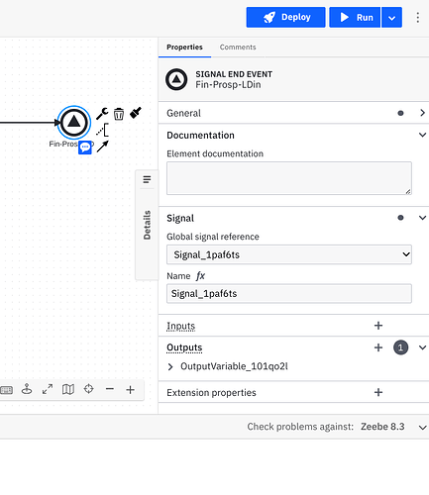This screenshot has height=495, width=429.
Task: Open the blue comment bubble icon
Action: click(x=85, y=148)
